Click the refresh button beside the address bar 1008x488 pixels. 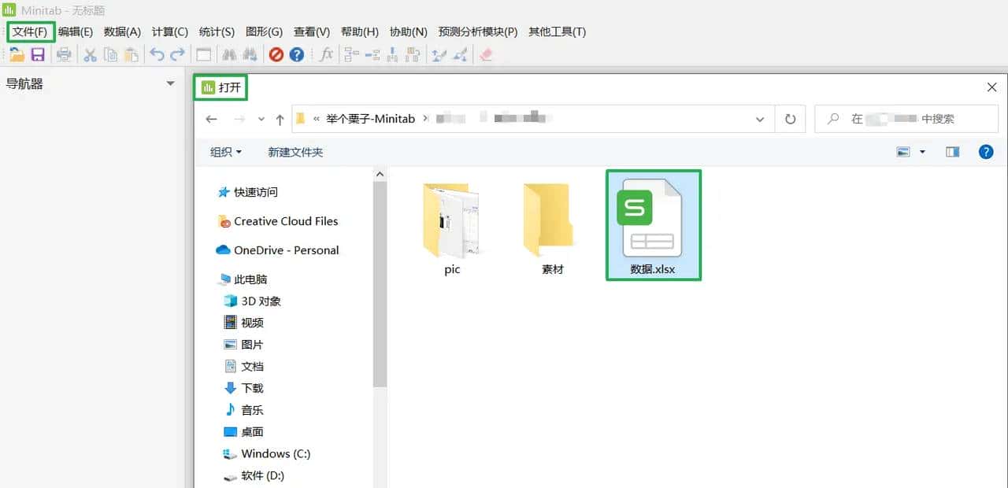(790, 119)
